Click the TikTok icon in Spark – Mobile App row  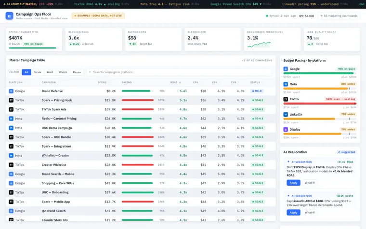click(11, 202)
